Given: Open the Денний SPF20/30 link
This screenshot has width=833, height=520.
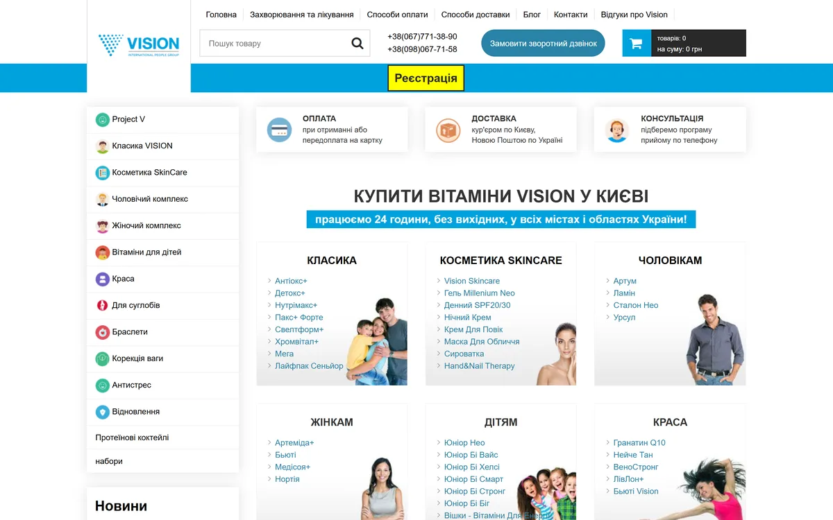Looking at the screenshot, I should [x=478, y=305].
